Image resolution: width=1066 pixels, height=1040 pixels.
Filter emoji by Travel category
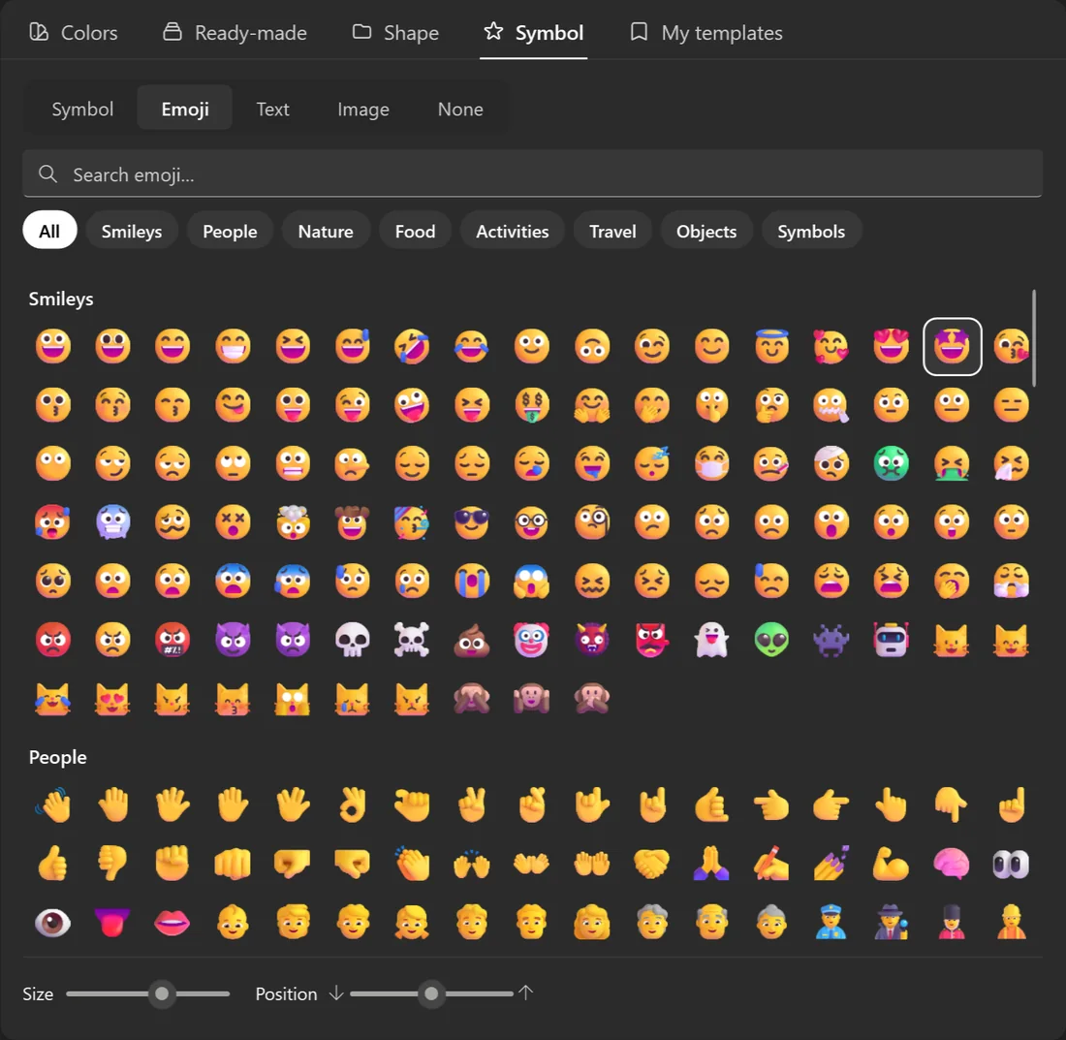point(612,231)
